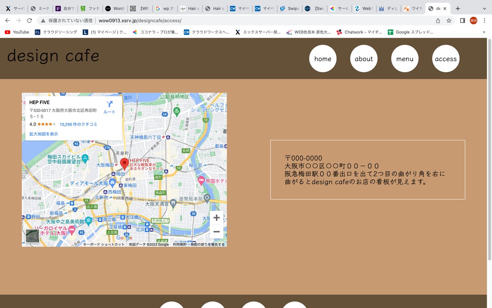Click the 梅田スカイビル空中庭園展望台 map marker
Viewport: 492px width, 308px height.
tap(85, 158)
